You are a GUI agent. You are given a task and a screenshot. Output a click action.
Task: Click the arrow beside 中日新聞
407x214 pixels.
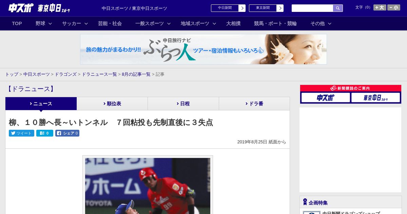coord(242,8)
